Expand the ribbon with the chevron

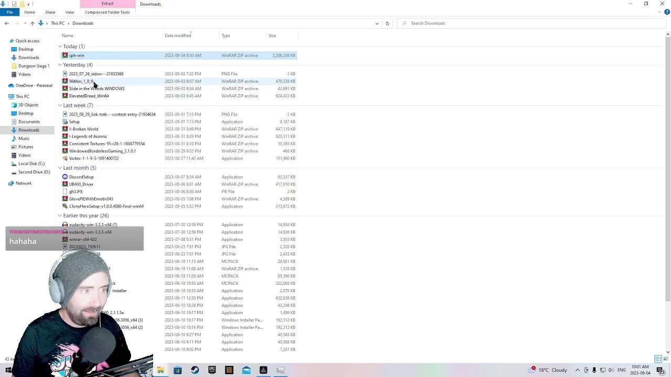[x=660, y=12]
